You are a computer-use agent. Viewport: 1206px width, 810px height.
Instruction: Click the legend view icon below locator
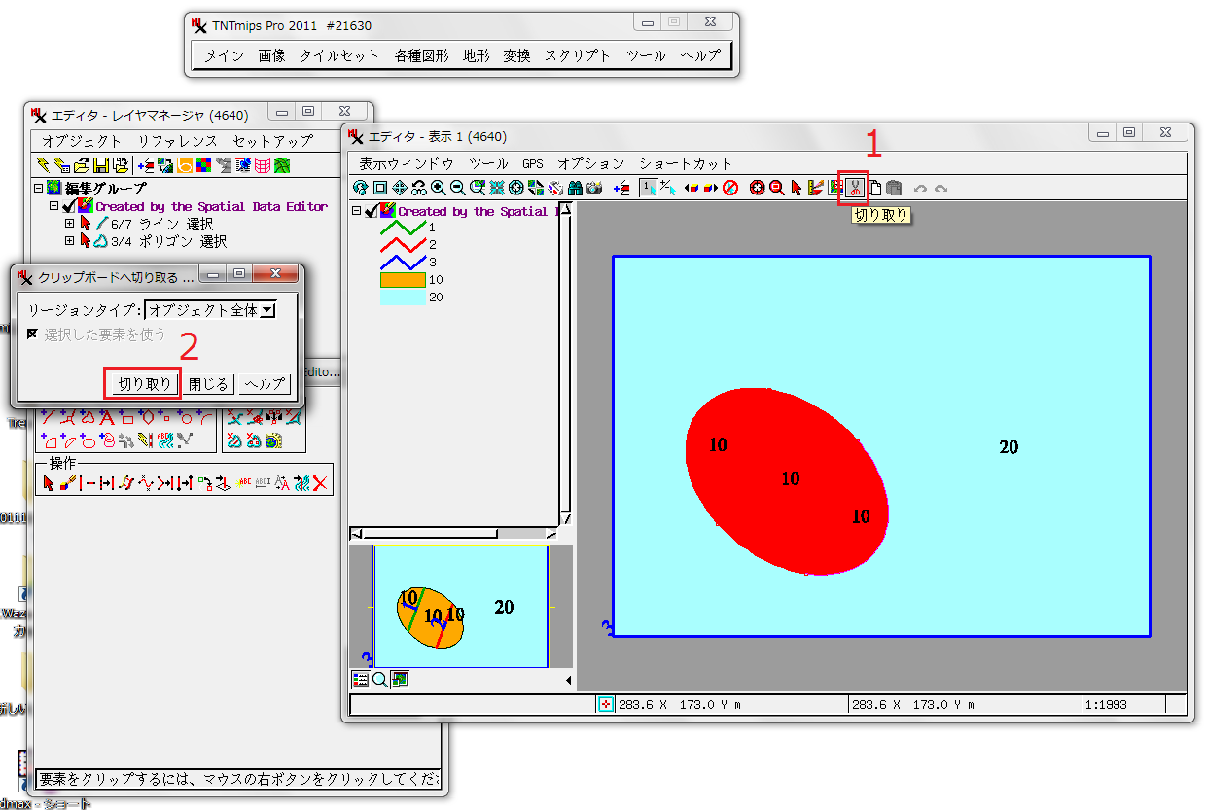point(360,679)
